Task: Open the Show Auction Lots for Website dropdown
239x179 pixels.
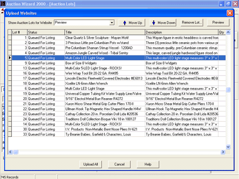Action: tap(112, 22)
